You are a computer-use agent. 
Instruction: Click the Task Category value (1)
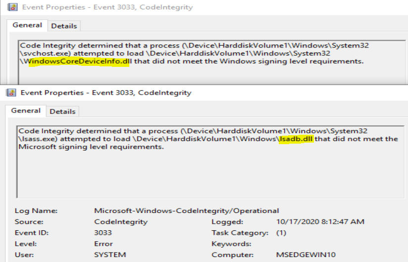281,233
